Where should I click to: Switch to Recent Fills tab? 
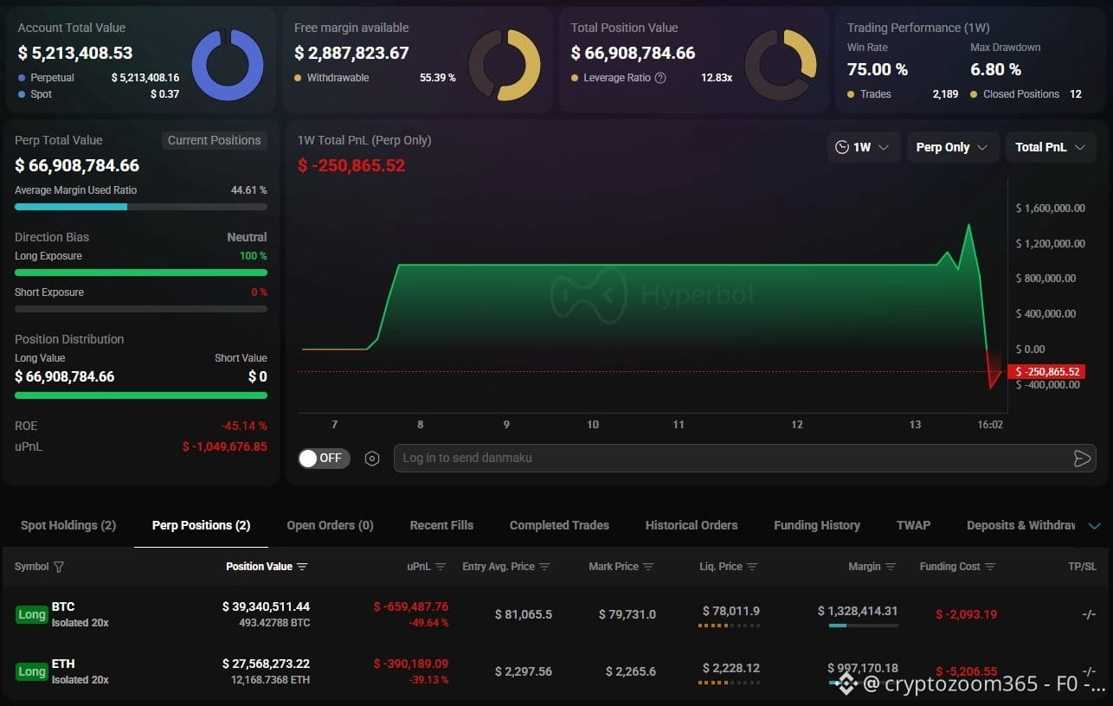point(441,525)
